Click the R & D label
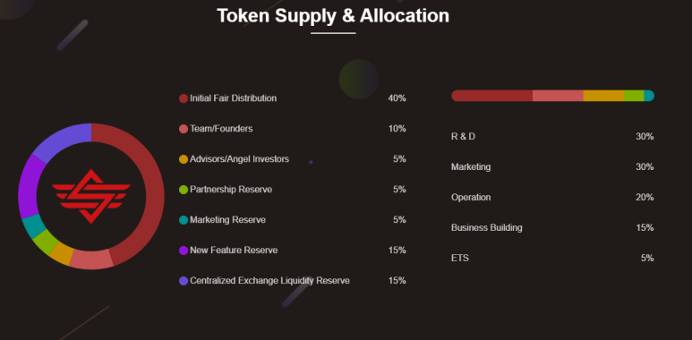The width and height of the screenshot is (692, 340). click(x=463, y=137)
